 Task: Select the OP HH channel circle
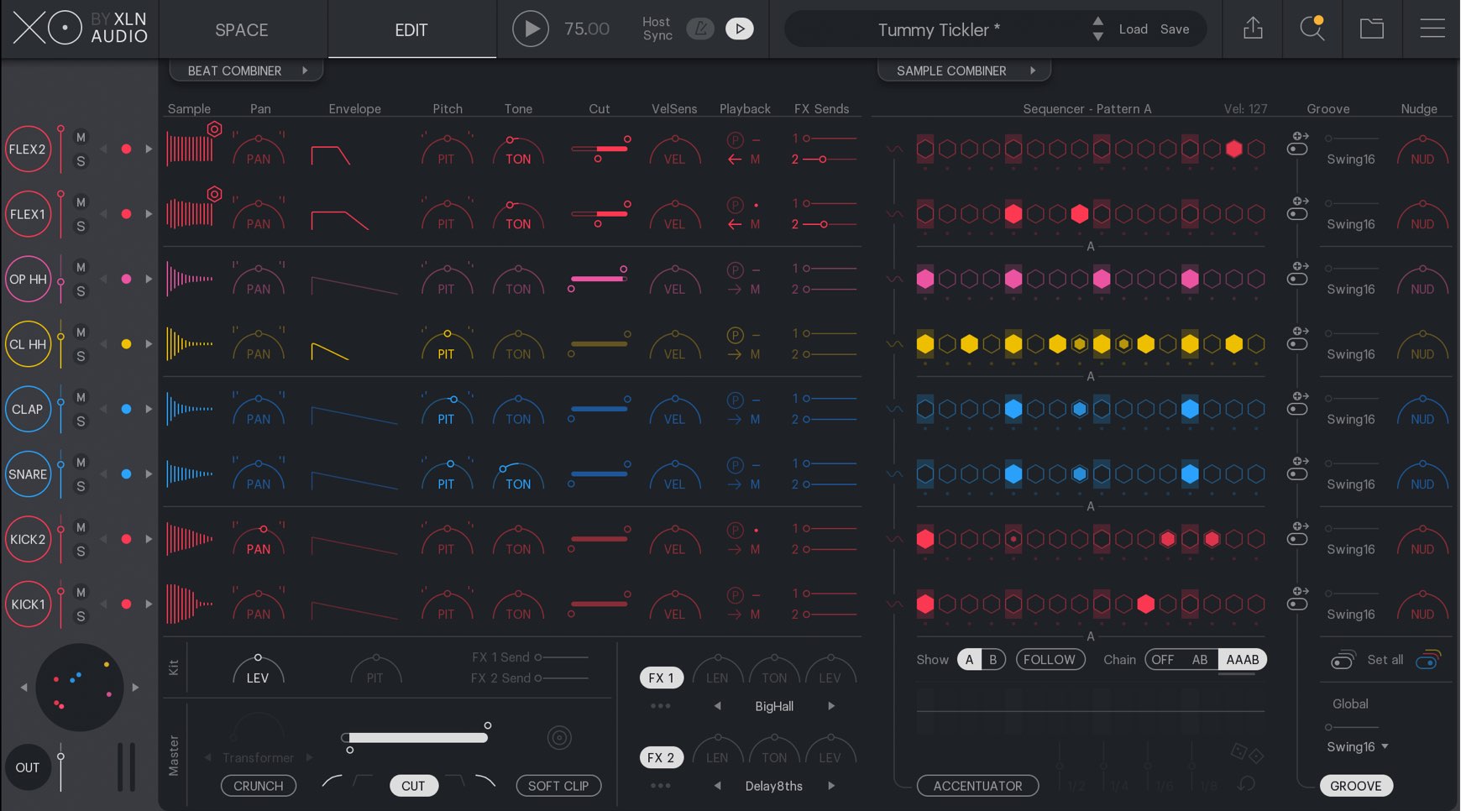[28, 279]
